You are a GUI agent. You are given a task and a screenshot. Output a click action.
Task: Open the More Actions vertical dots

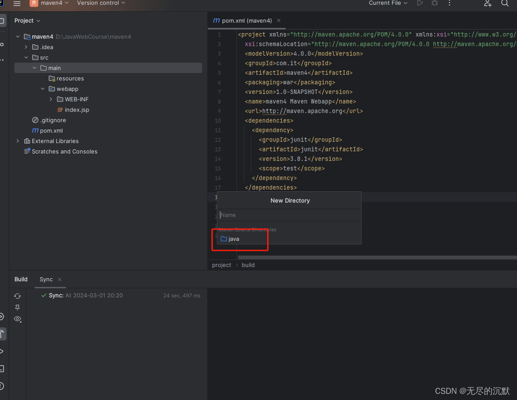pyautogui.click(x=449, y=3)
